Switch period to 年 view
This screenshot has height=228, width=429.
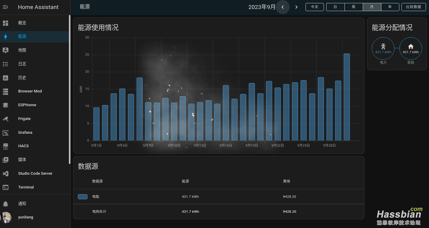tap(390, 7)
